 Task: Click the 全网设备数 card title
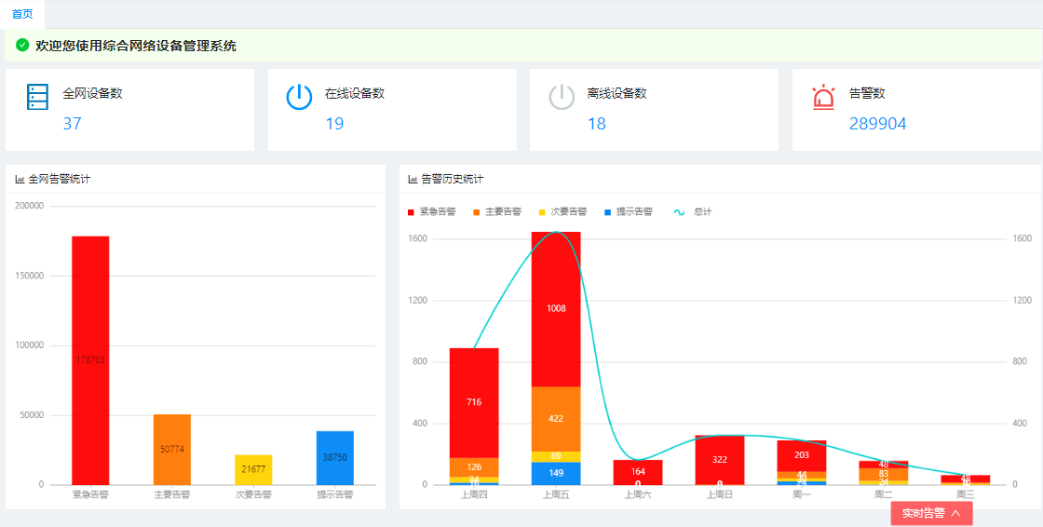92,94
